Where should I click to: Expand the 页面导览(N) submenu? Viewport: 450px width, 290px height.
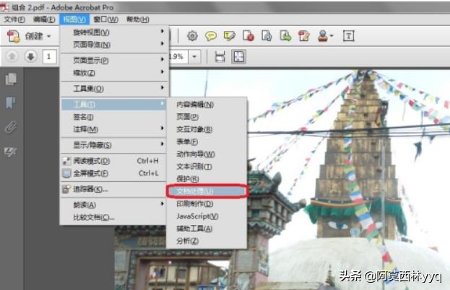click(114, 45)
